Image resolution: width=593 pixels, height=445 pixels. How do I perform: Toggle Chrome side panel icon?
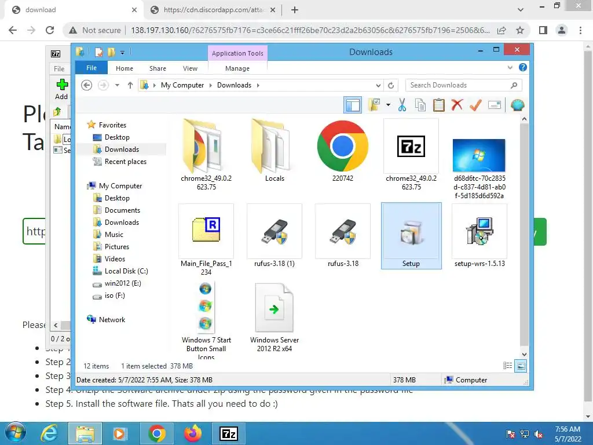[x=543, y=30]
